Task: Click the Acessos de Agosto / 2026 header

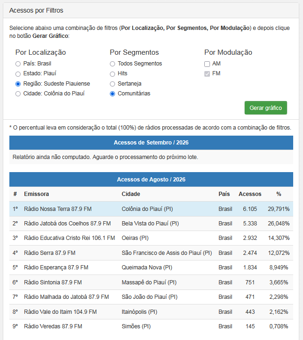Action: (151, 179)
